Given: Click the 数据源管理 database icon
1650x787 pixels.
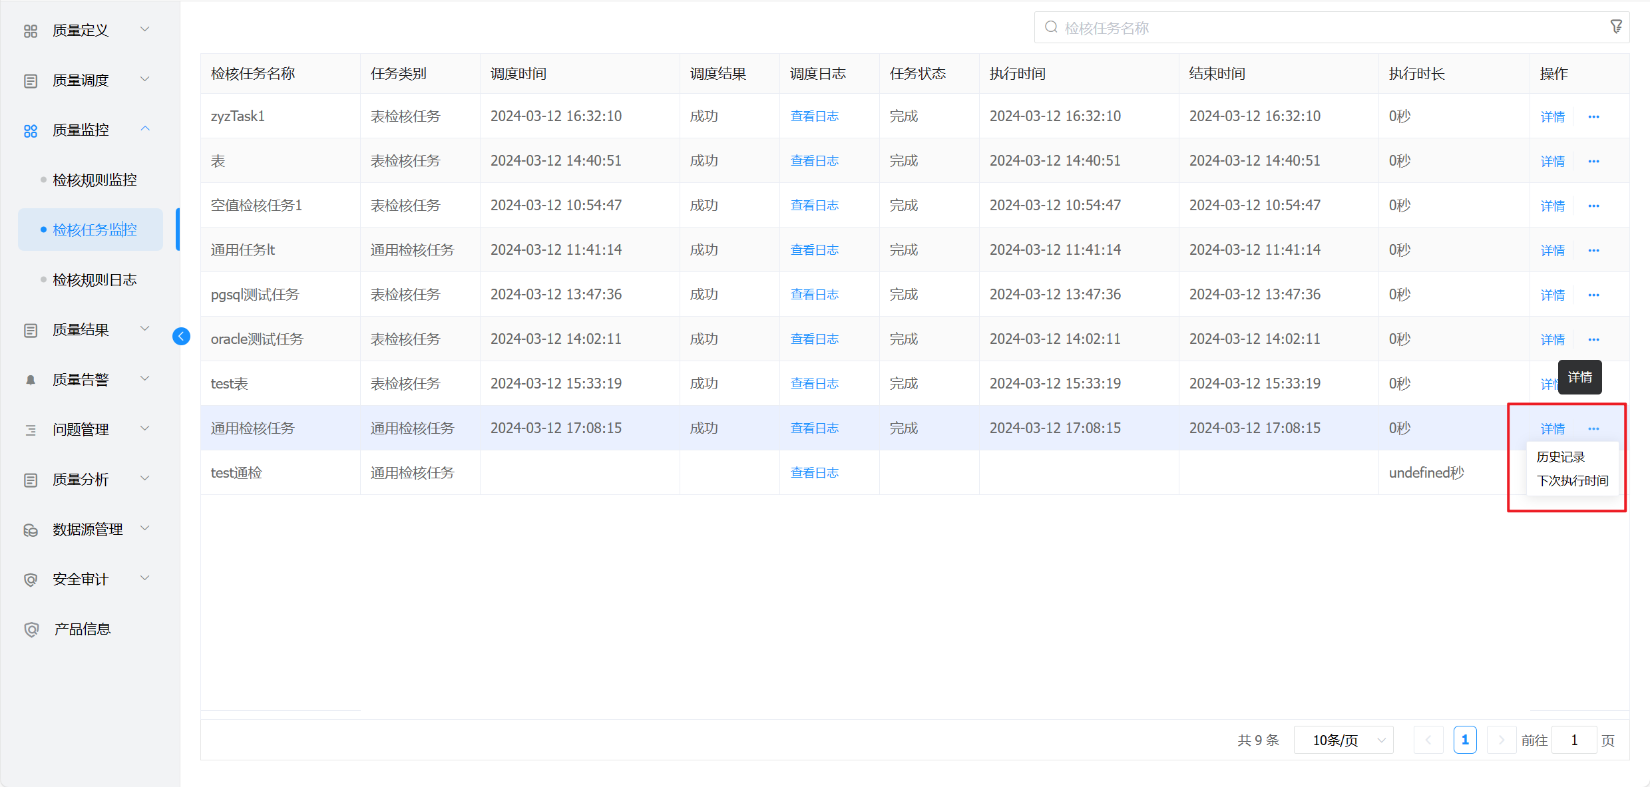Looking at the screenshot, I should click(31, 530).
